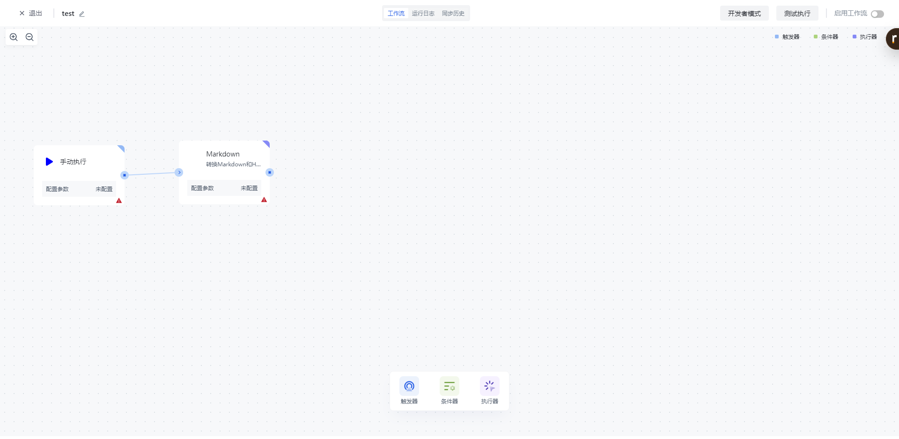The height and width of the screenshot is (439, 899).
Task: Click the pencil icon to rename test
Action: [x=82, y=14]
